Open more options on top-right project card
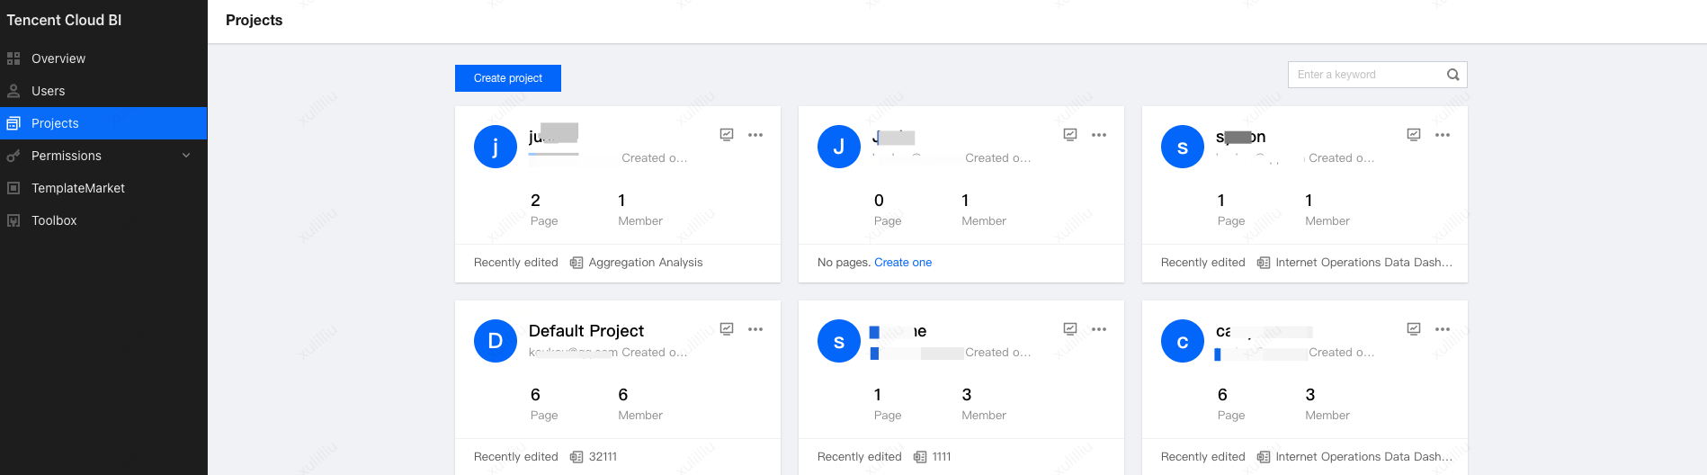Screen dimensions: 1707x475 [1443, 135]
